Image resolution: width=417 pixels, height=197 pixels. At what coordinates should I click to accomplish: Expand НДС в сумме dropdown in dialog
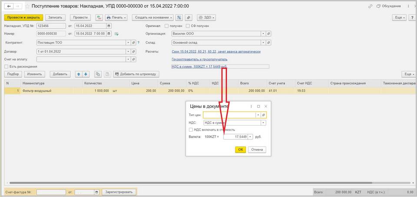[263, 123]
